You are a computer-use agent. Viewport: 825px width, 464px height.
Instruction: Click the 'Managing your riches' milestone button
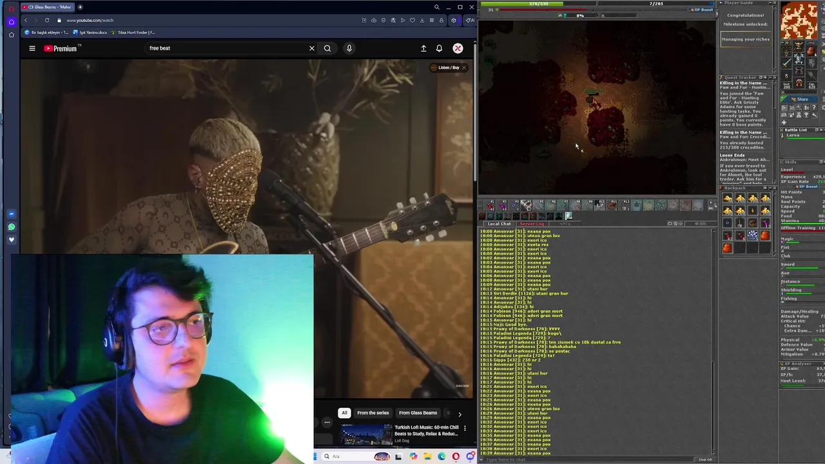coord(746,39)
